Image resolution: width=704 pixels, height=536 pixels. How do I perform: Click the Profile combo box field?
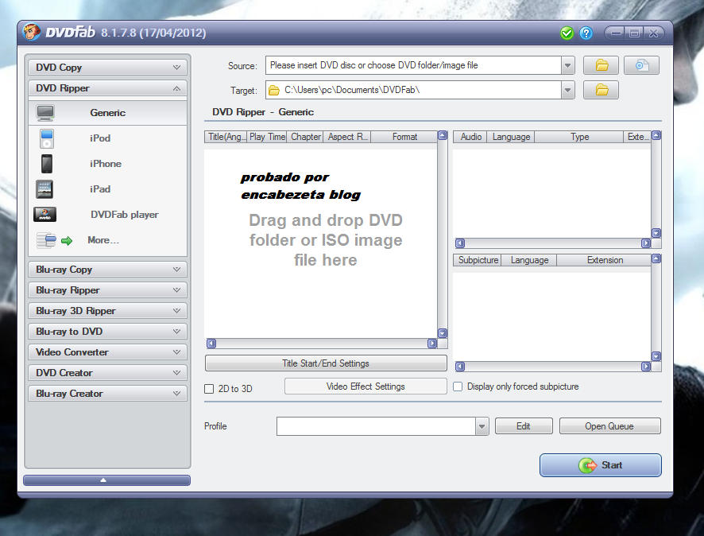click(377, 426)
